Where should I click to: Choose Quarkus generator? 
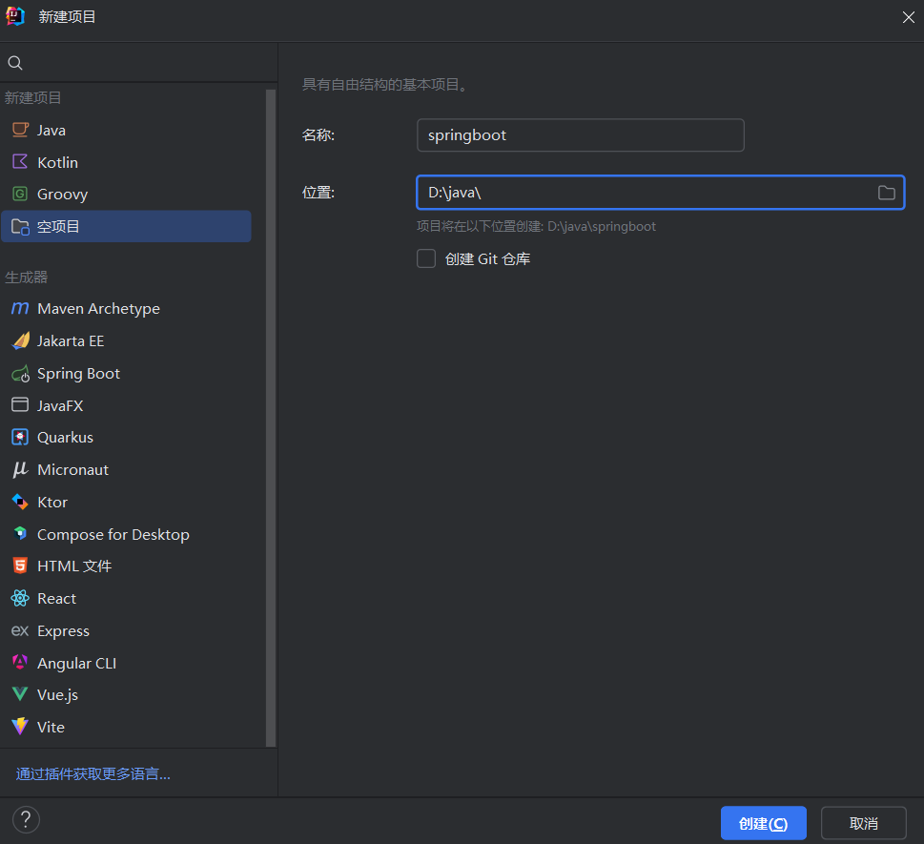tap(126, 438)
